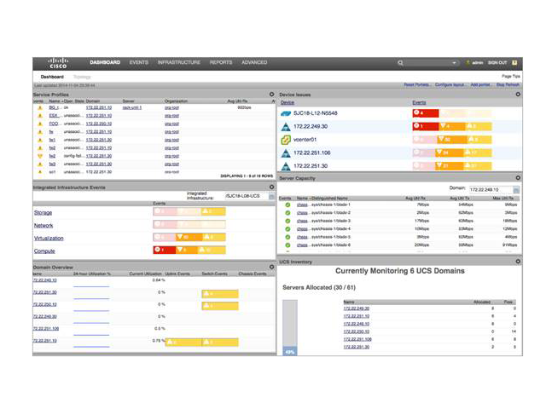Image resolution: width=546 pixels, height=409 pixels.
Task: Click the search magnifier icon in header
Action: tap(401, 63)
